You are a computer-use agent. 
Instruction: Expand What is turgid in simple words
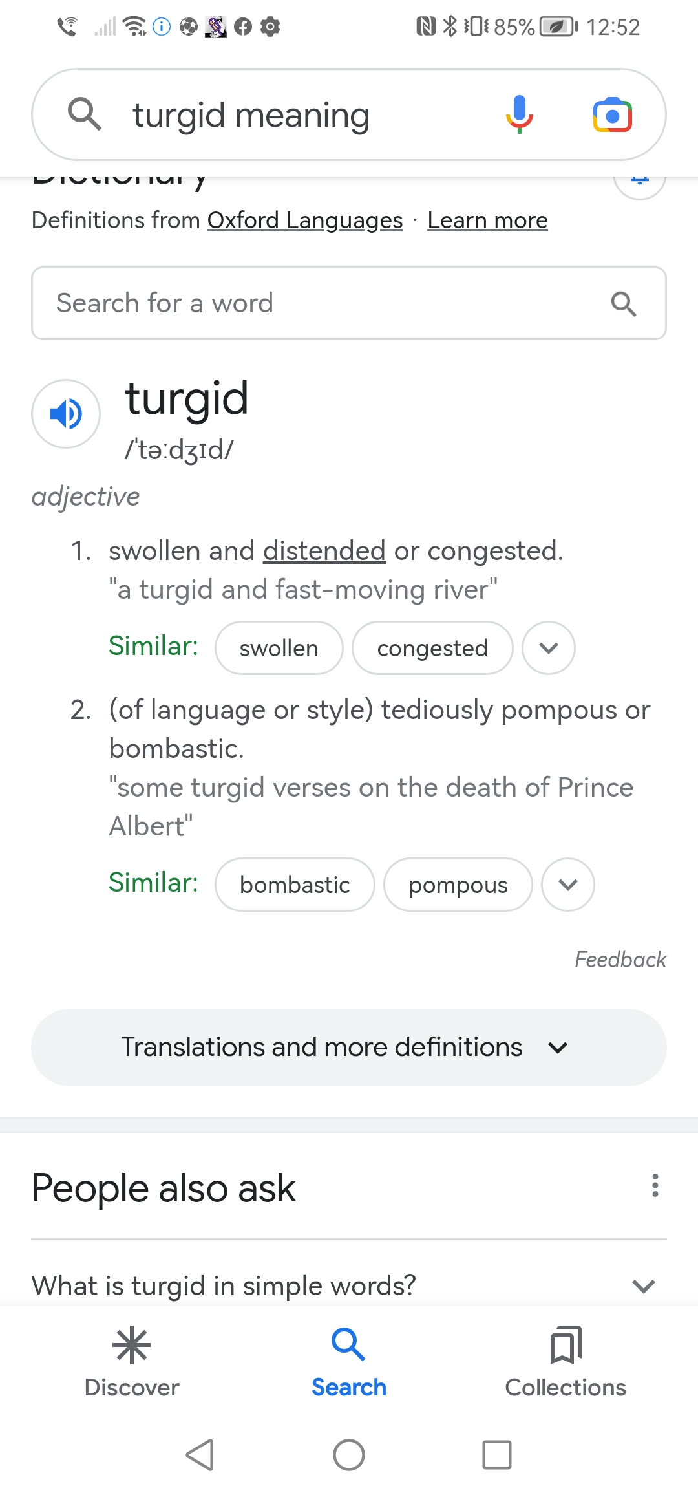click(x=349, y=1285)
